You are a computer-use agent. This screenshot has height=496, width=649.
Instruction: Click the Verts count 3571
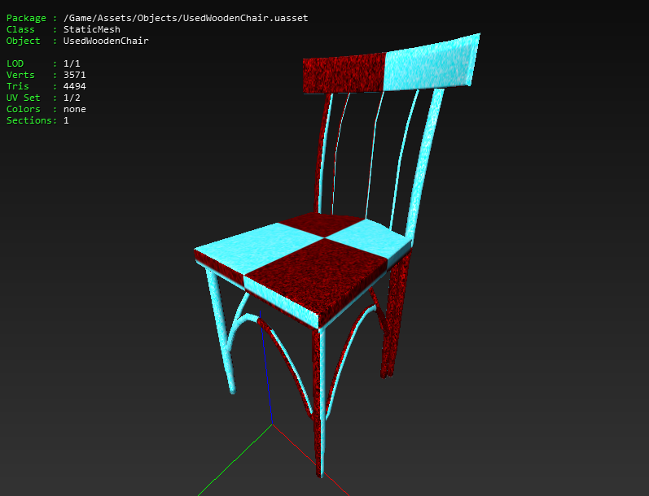pos(74,75)
